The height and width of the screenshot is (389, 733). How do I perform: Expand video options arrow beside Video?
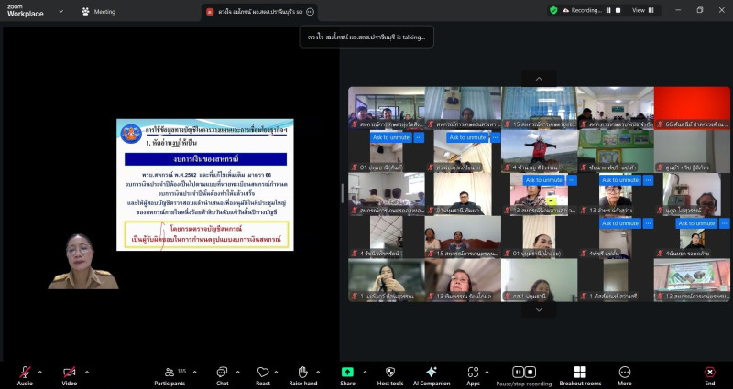coord(86,371)
